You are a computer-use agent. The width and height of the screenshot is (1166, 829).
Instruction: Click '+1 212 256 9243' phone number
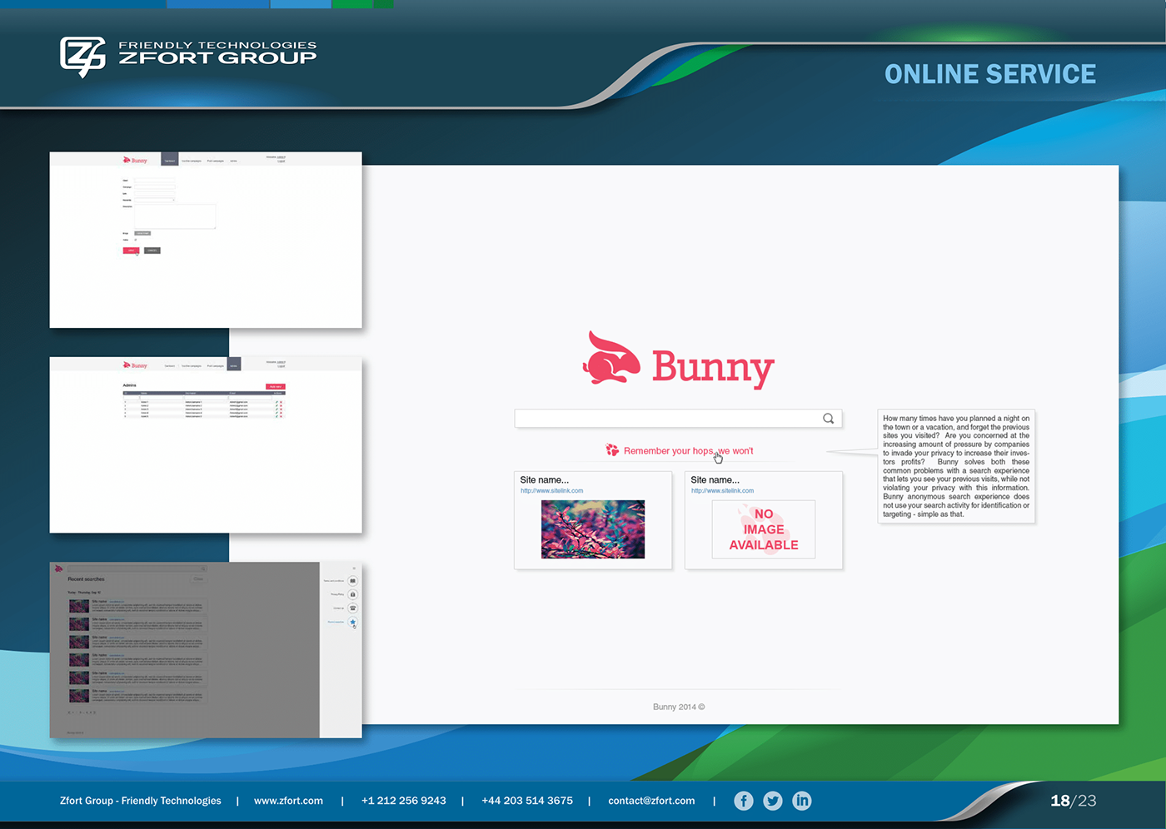click(404, 801)
